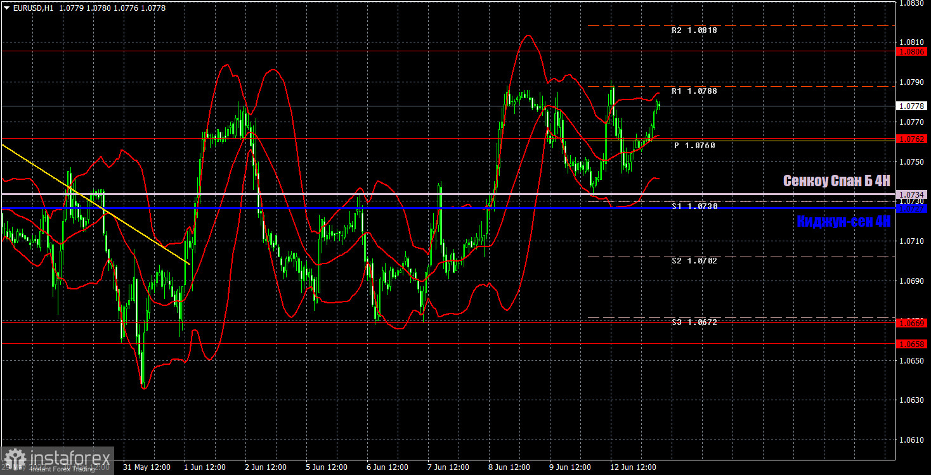Viewport: 931px width, 475px height.
Task: Click the 1.0710 price axis value
Action: tap(912, 241)
